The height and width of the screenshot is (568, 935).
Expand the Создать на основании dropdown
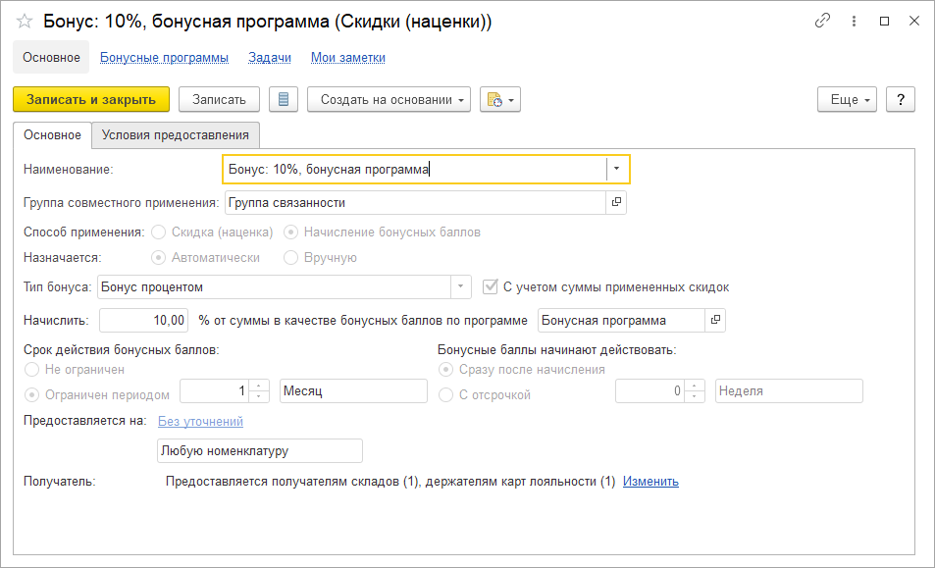(461, 99)
